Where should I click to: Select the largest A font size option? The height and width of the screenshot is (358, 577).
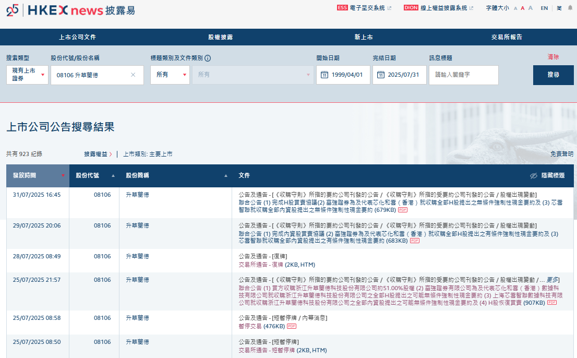click(530, 8)
